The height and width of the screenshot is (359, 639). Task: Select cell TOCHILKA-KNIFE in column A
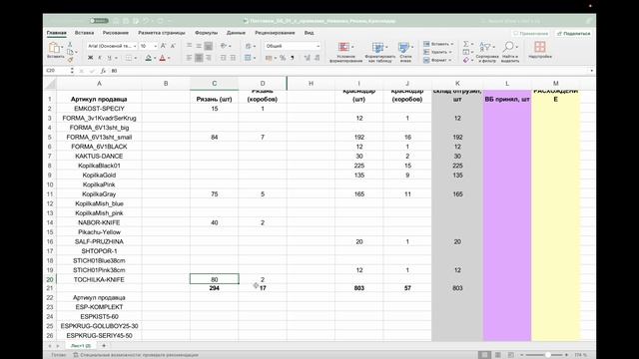(99, 279)
